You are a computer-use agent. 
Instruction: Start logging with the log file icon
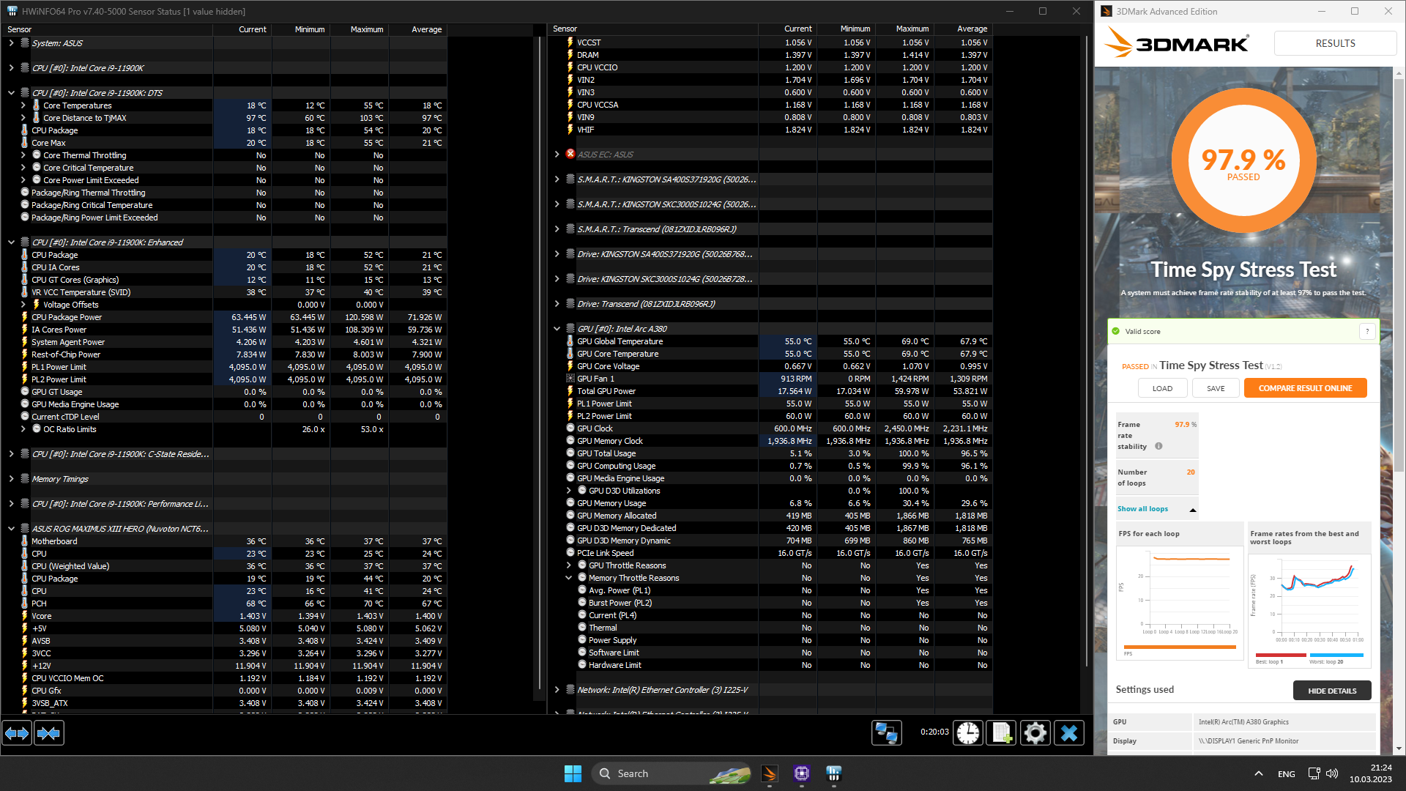coord(1002,733)
